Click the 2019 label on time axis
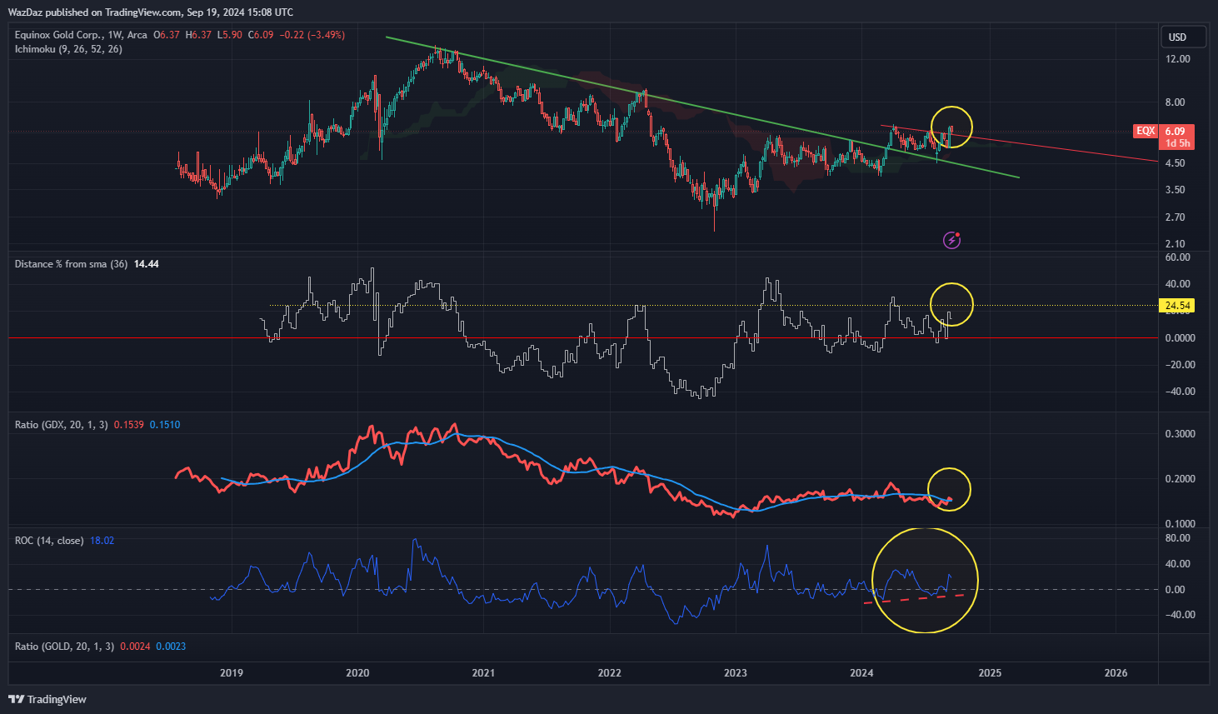The image size is (1218, 714). pyautogui.click(x=231, y=673)
